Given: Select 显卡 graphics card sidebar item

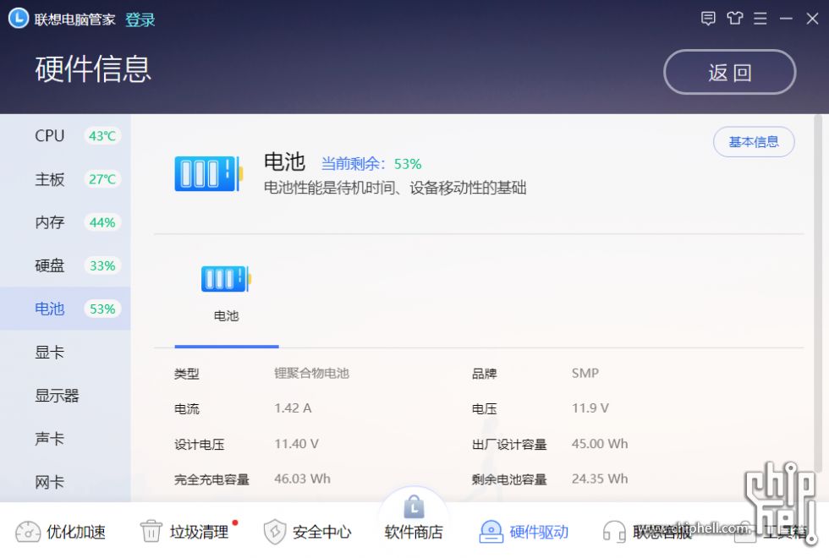Looking at the screenshot, I should click(x=66, y=353).
